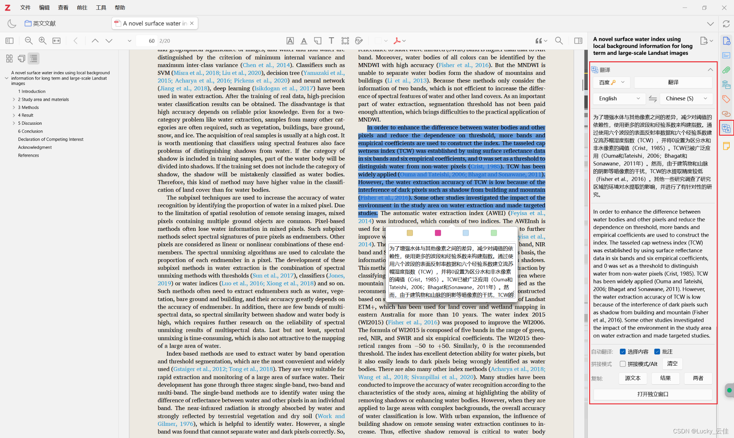Toggle the left sidebar panel icon

point(10,41)
